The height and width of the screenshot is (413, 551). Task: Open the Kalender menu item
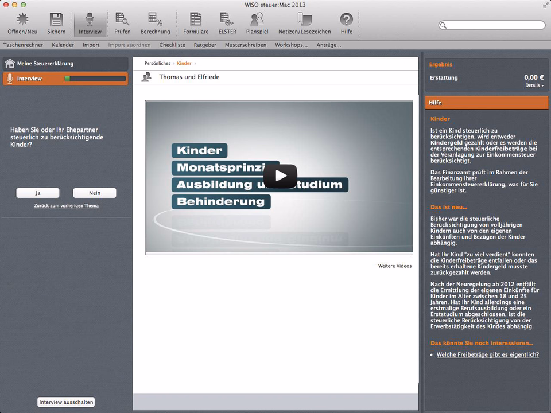click(63, 45)
